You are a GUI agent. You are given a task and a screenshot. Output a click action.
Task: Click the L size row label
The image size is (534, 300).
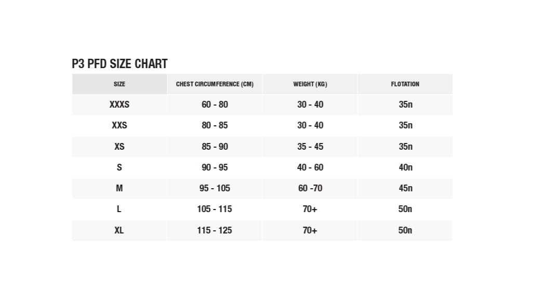119,208
